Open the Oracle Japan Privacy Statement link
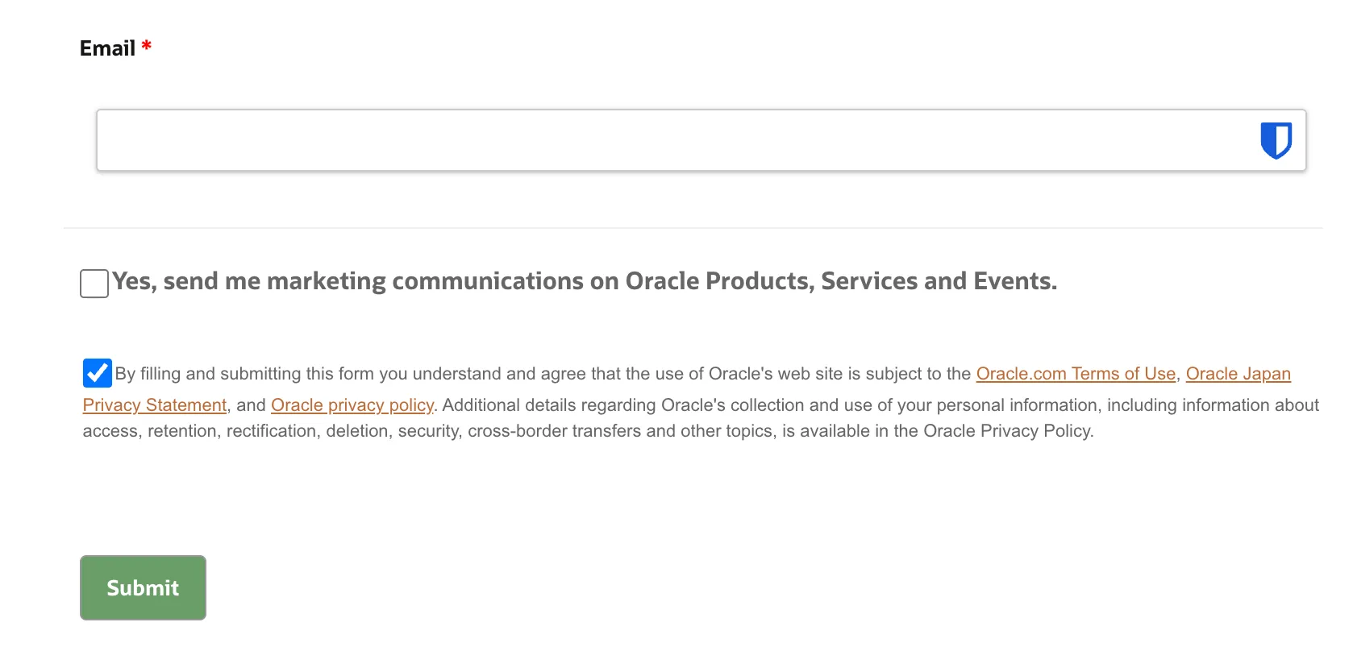 (1238, 374)
